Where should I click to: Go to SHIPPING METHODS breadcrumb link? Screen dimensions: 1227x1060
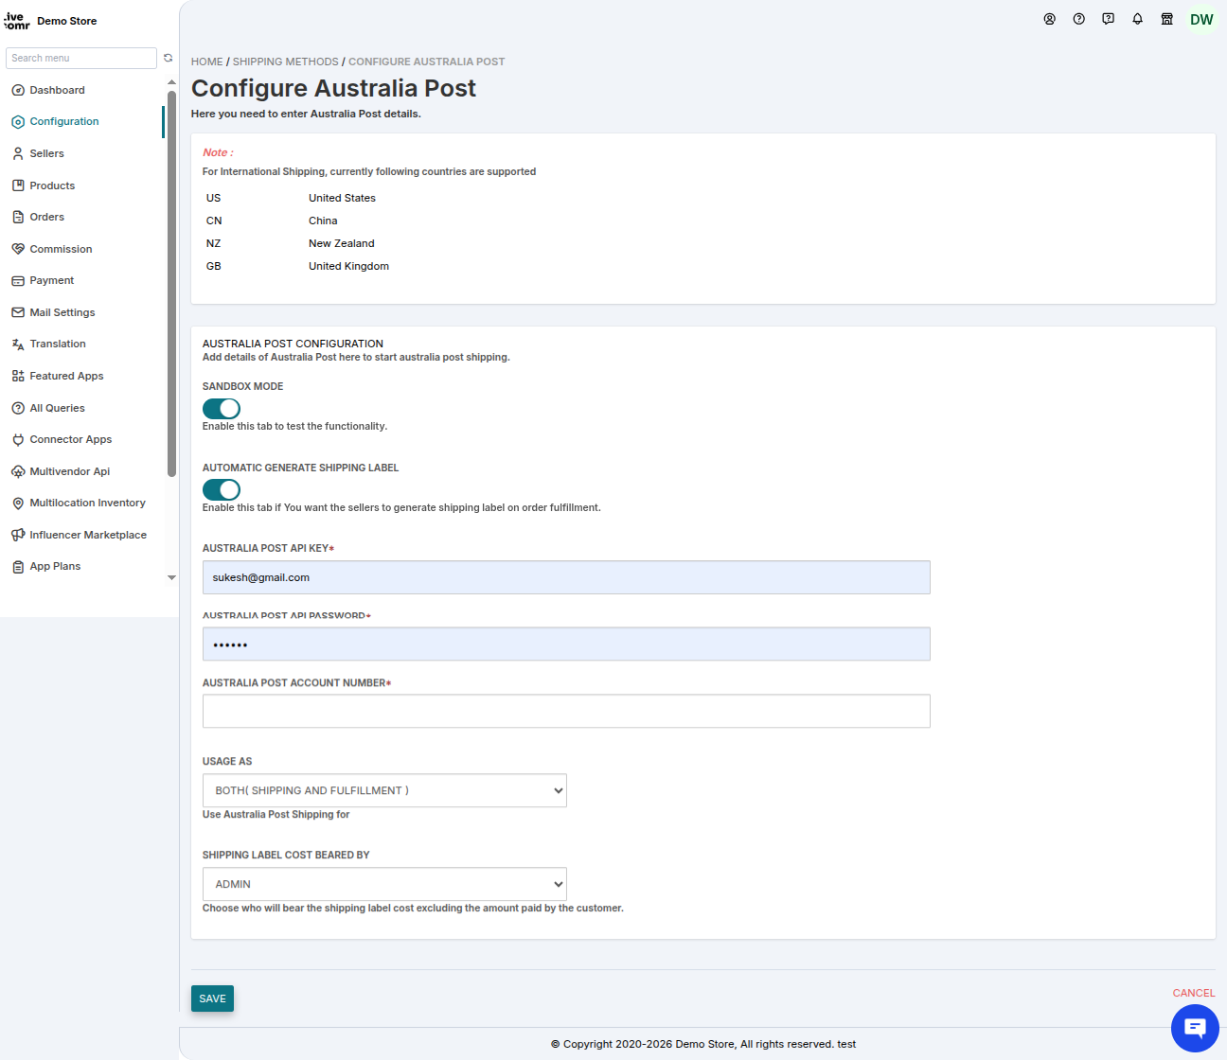pyautogui.click(x=286, y=62)
